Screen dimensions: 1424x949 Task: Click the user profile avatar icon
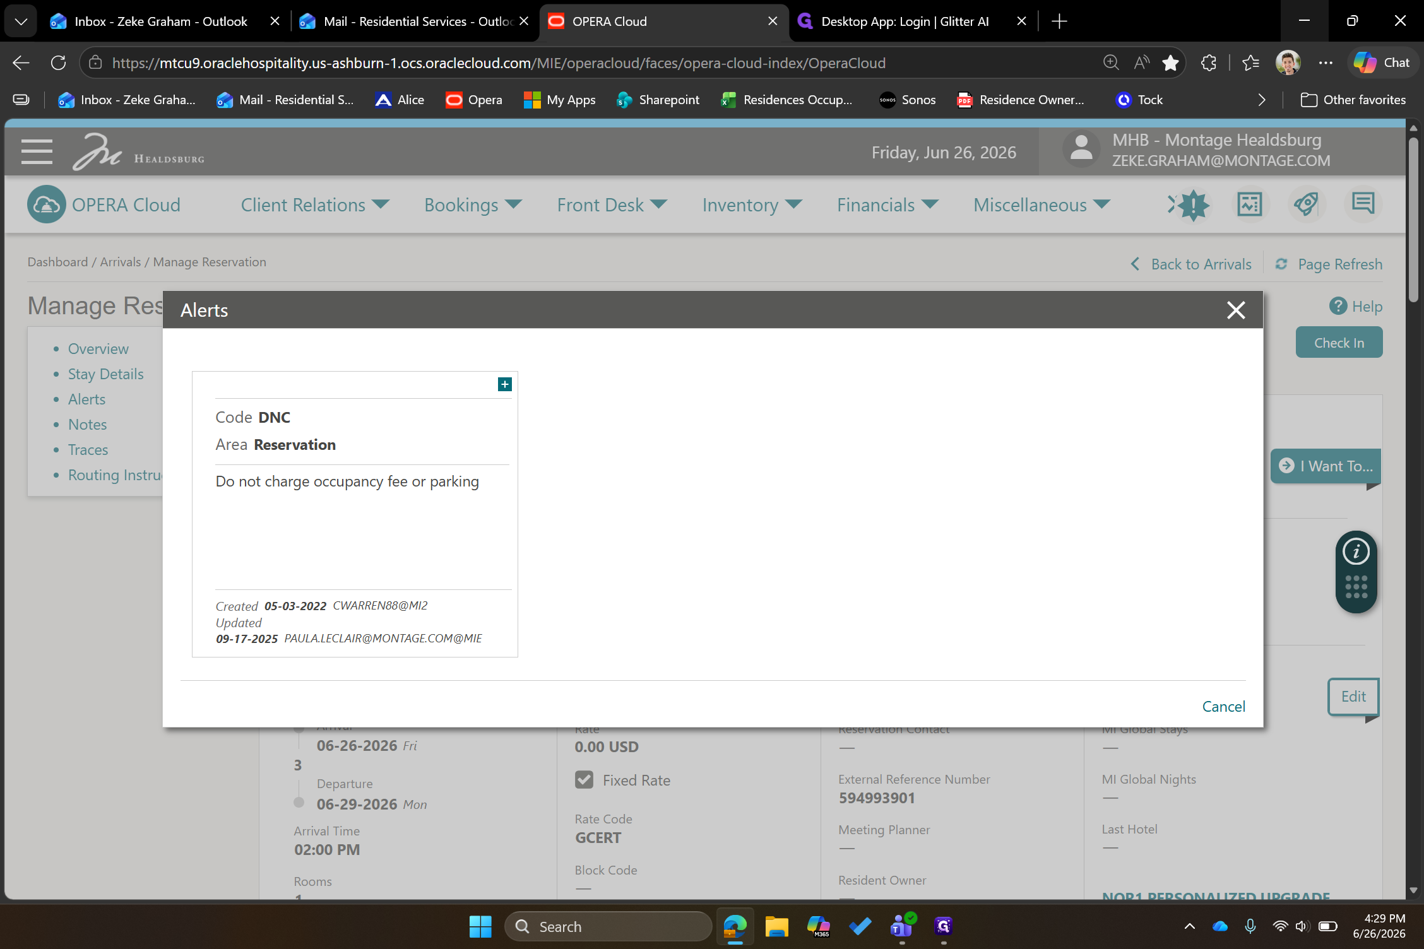(x=1081, y=150)
